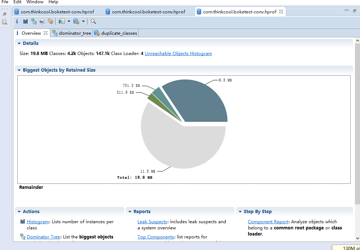Open the Component Report link

268,222
